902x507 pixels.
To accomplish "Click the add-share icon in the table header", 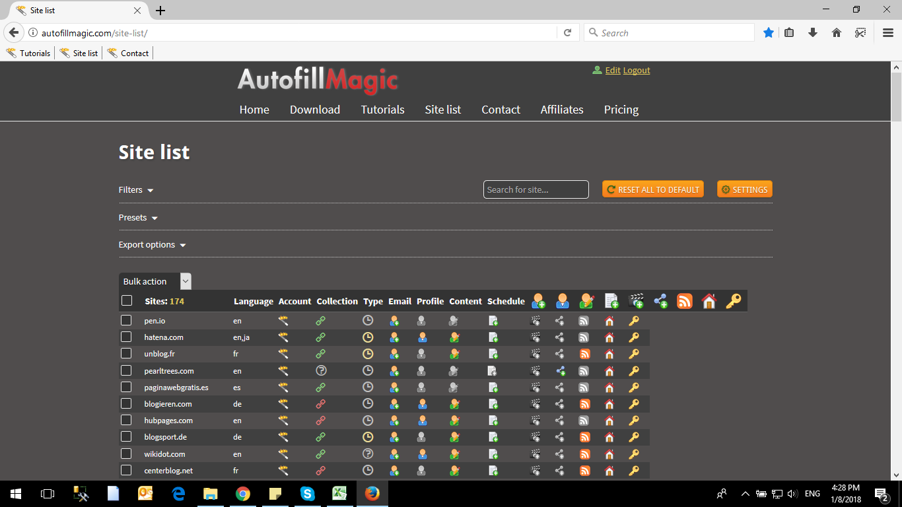I will 661,301.
